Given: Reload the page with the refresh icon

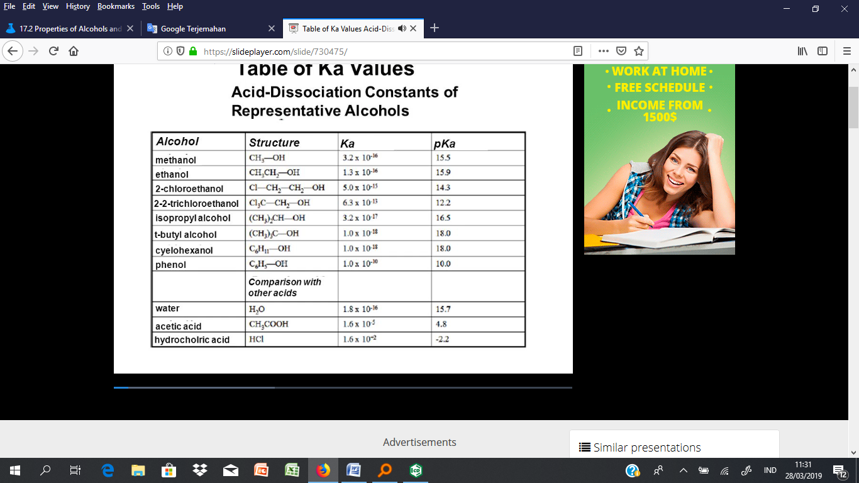Looking at the screenshot, I should pos(53,52).
